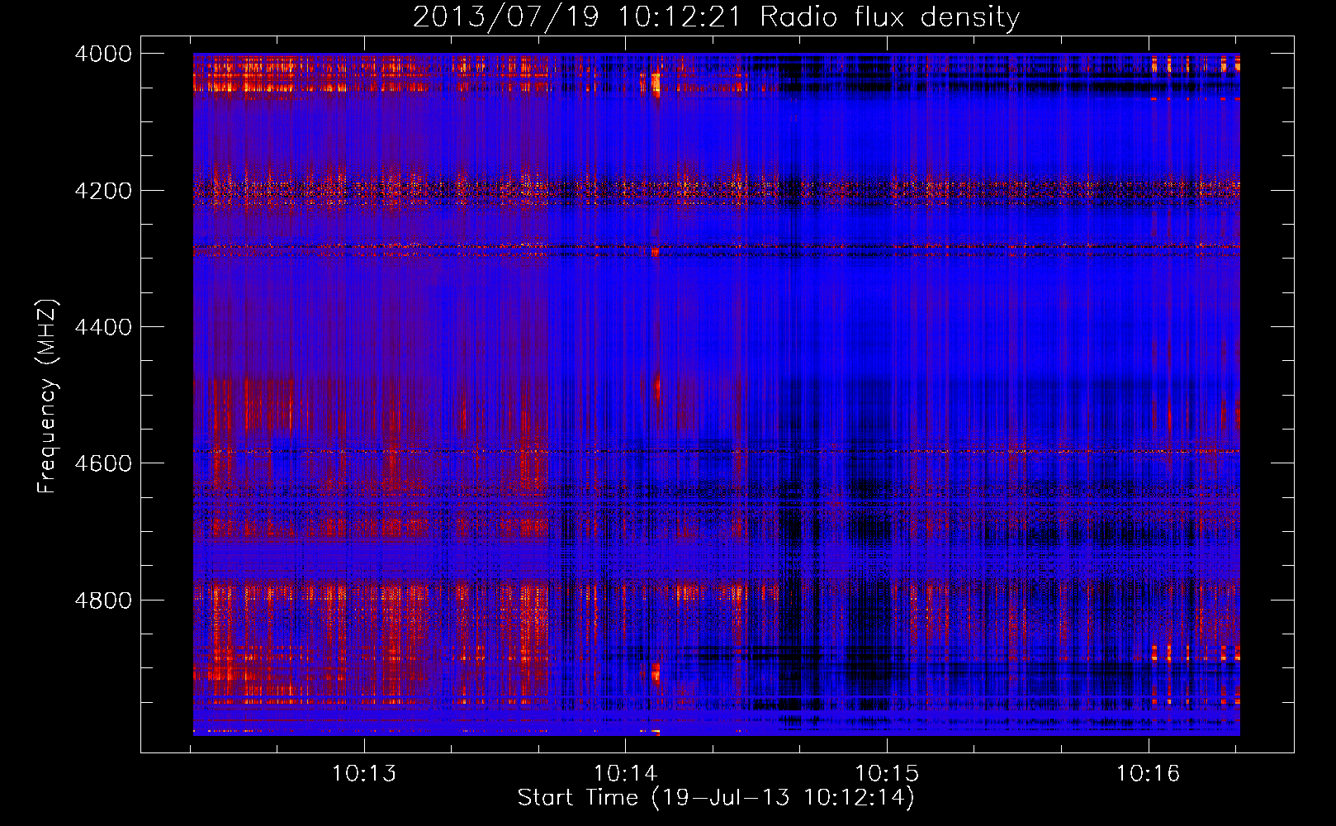Viewport: 1336px width, 826px height.
Task: Click the 10:16 time tick label
Action: coord(1149,773)
